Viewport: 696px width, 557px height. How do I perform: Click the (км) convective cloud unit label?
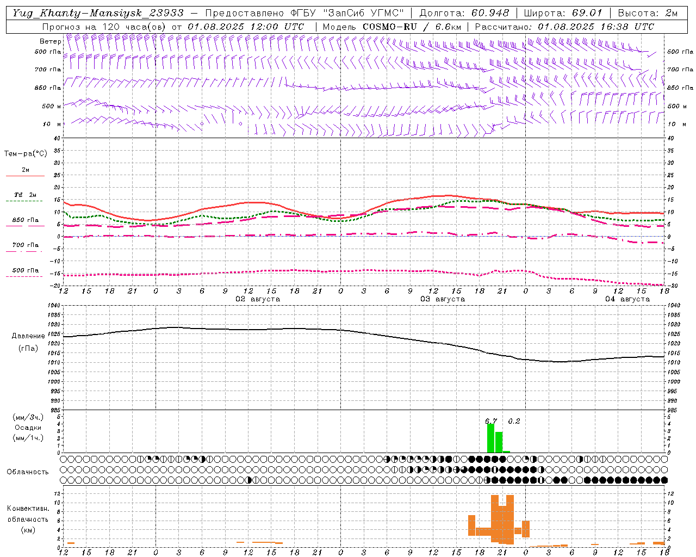tap(28, 530)
